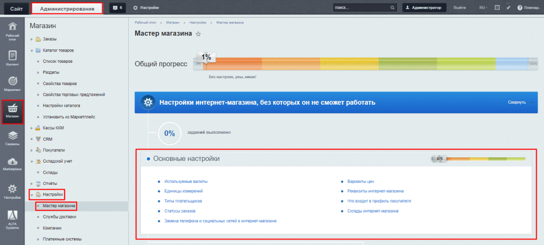Click the CRM funnel icon in tree
This screenshot has height=245, width=544.
38,139
